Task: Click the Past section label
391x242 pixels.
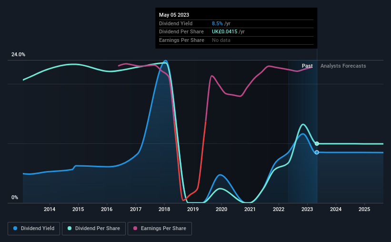Action: pyautogui.click(x=307, y=66)
